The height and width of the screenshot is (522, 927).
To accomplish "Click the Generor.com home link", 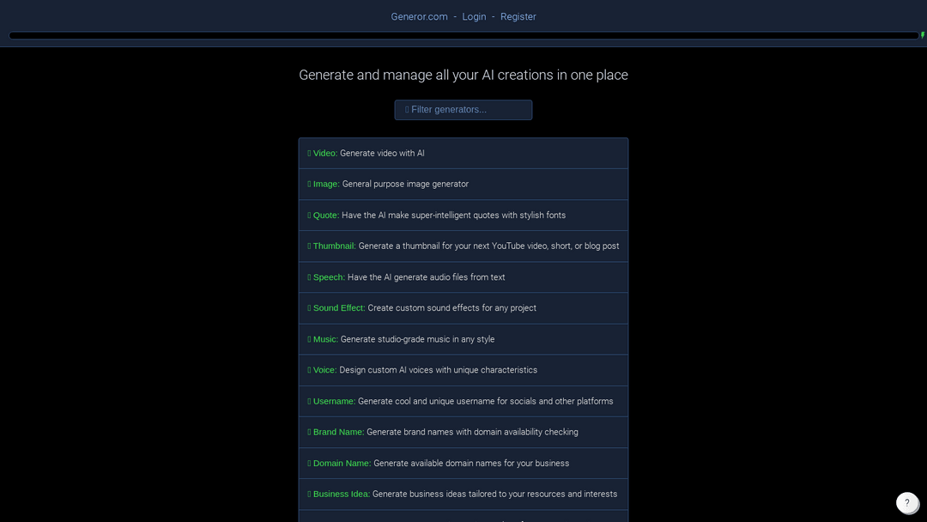I will [419, 16].
